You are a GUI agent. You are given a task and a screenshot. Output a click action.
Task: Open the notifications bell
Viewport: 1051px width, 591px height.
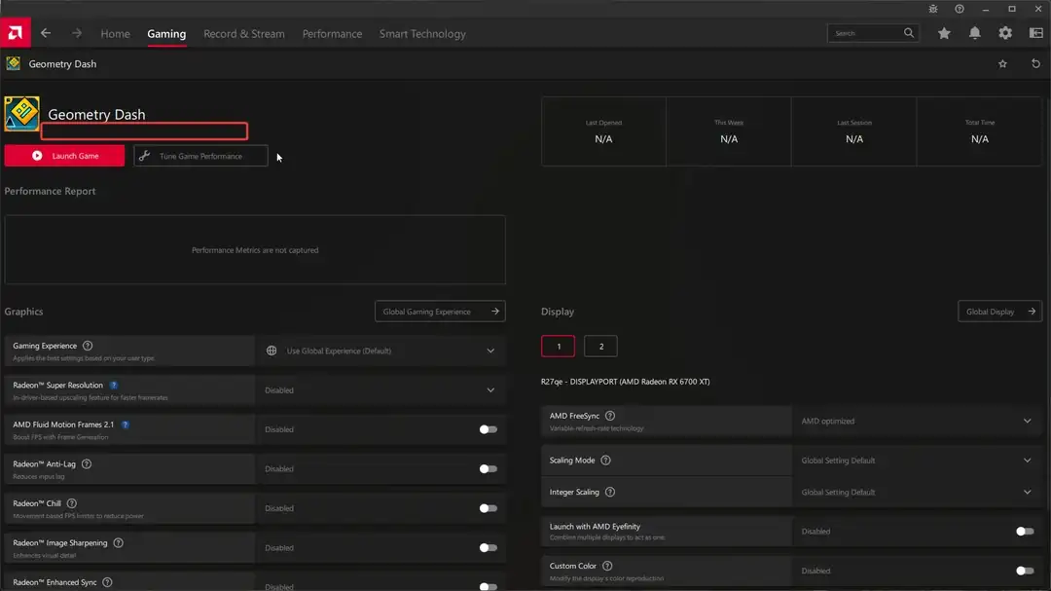pos(974,33)
